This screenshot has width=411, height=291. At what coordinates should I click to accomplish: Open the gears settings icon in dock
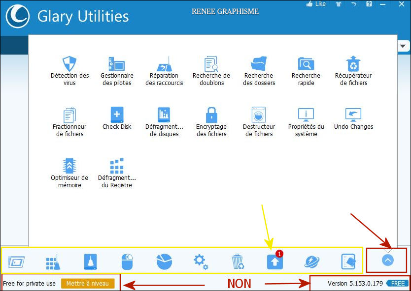point(201,262)
